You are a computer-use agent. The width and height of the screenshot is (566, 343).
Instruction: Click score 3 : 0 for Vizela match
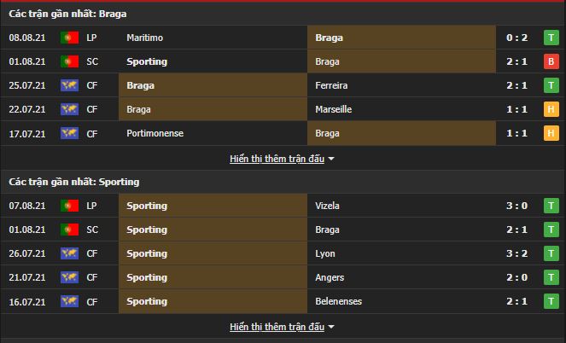tap(517, 206)
